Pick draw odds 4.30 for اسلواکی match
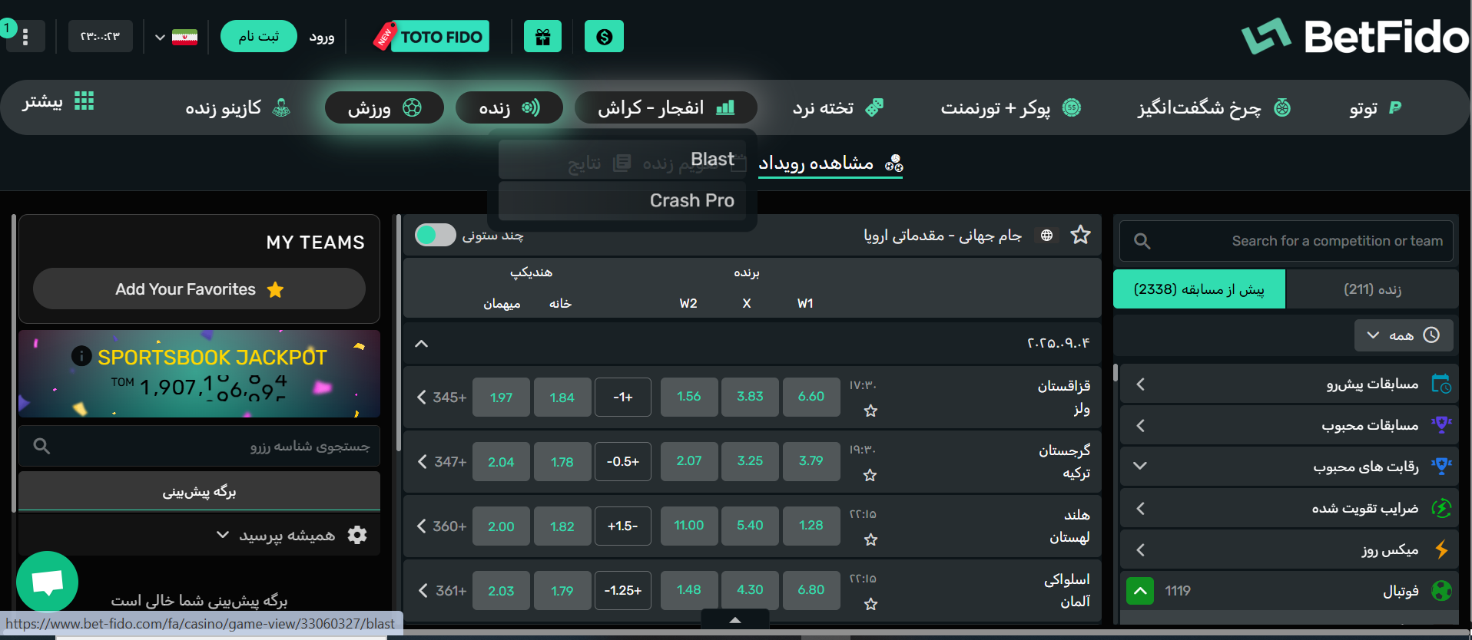The image size is (1472, 640). 750,590
